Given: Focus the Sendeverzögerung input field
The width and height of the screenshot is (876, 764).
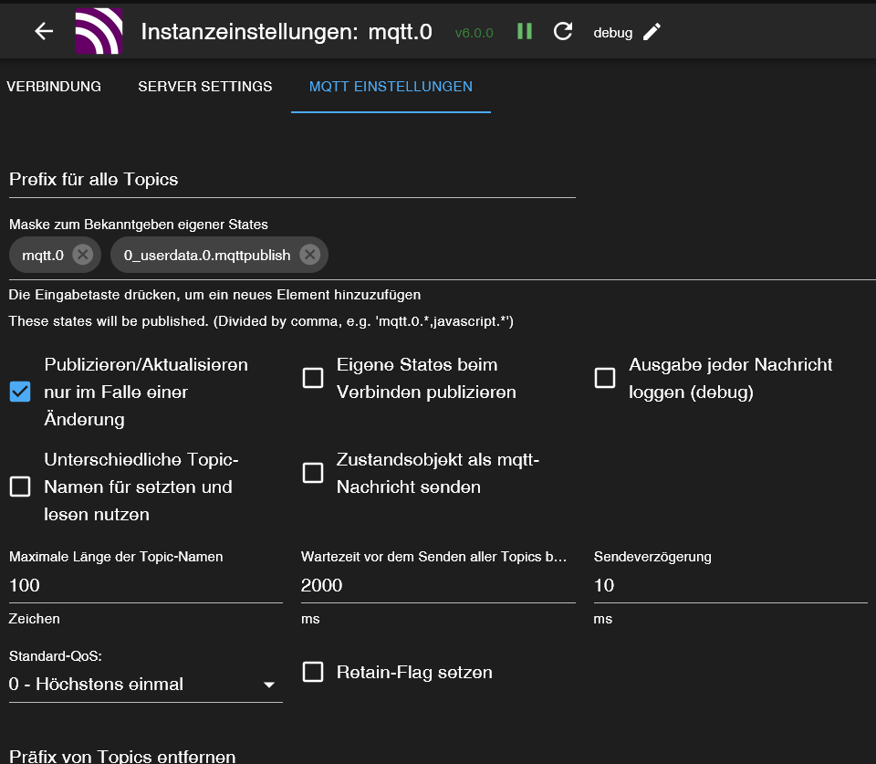Looking at the screenshot, I should (730, 586).
